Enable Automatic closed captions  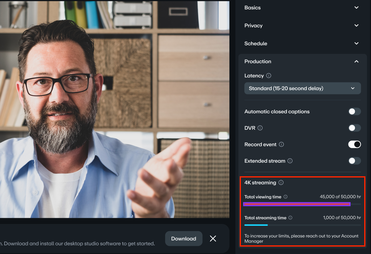pos(354,112)
